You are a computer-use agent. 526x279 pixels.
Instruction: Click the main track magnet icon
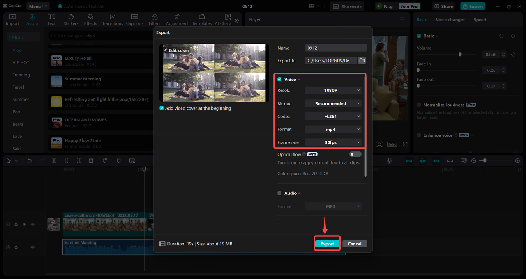click(409, 161)
